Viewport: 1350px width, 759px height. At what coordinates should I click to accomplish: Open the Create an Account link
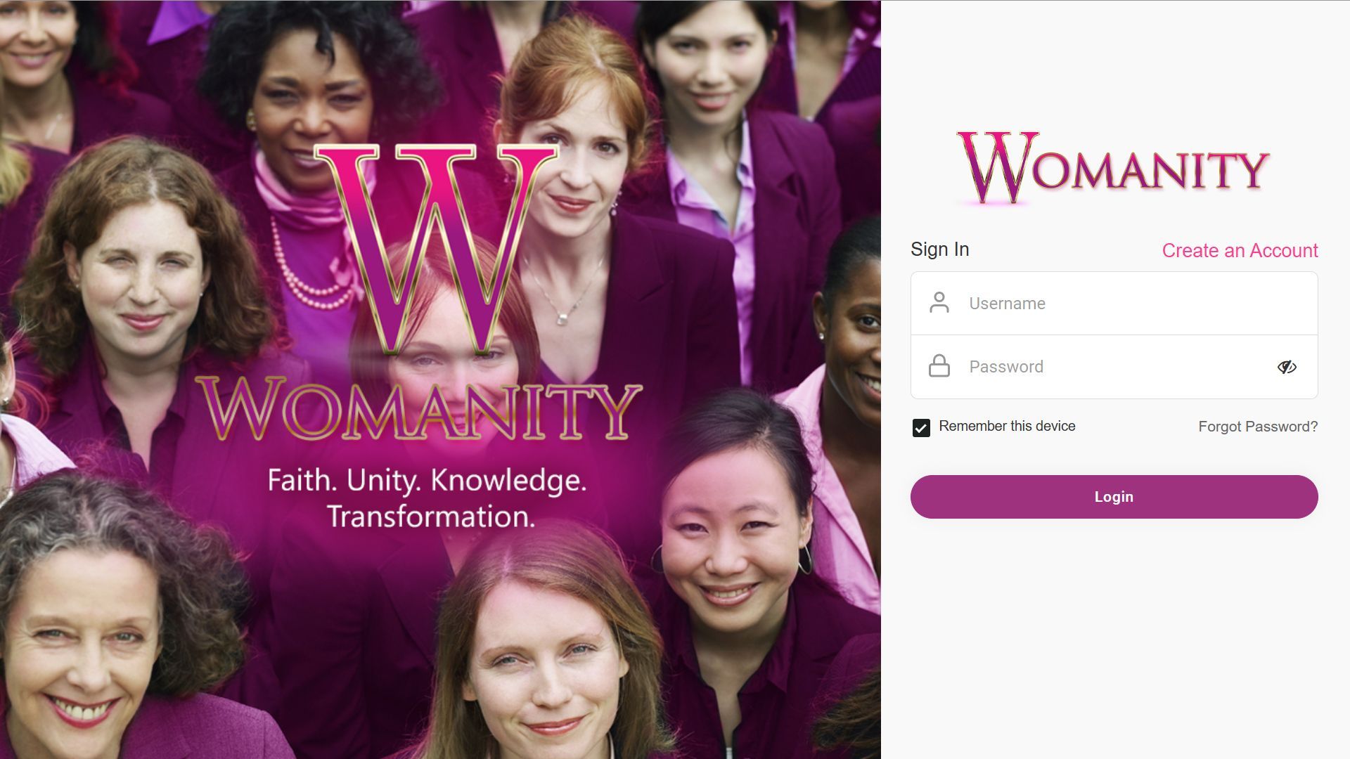(1240, 250)
